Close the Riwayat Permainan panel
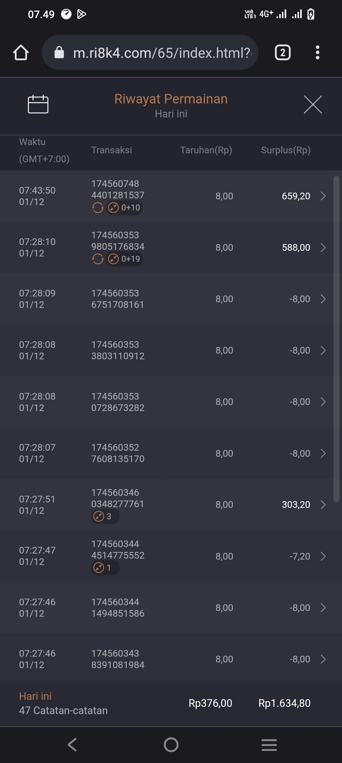Image resolution: width=342 pixels, height=763 pixels. coord(313,104)
